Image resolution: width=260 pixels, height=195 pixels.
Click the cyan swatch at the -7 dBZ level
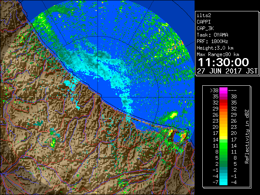tap(223, 182)
